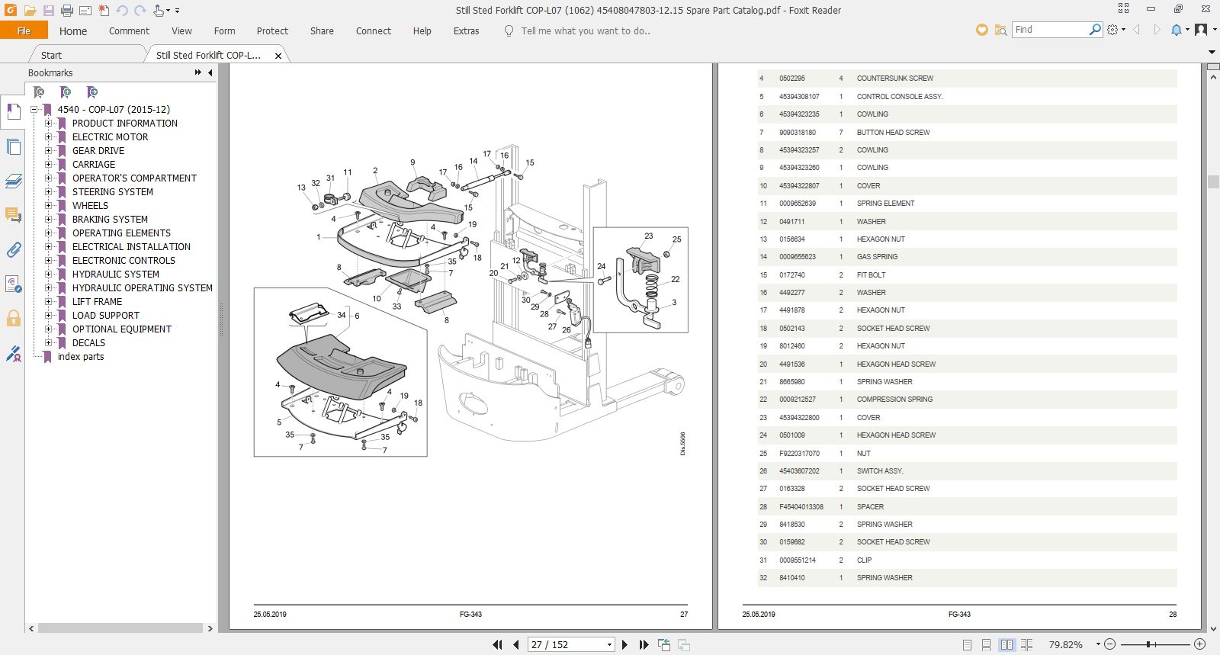Expand the ELECTRIC MOTOR bookmark
The height and width of the screenshot is (655, 1220).
(x=48, y=137)
